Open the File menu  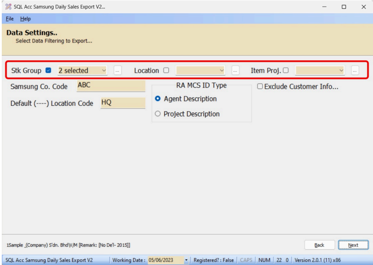(x=10, y=19)
